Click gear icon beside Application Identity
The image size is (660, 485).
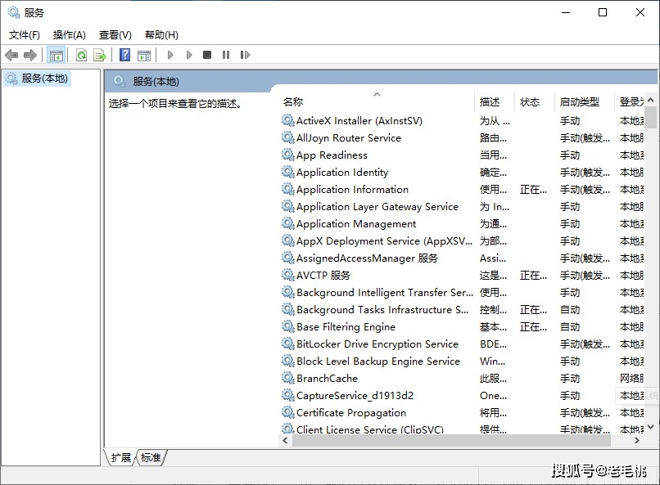pyautogui.click(x=288, y=173)
